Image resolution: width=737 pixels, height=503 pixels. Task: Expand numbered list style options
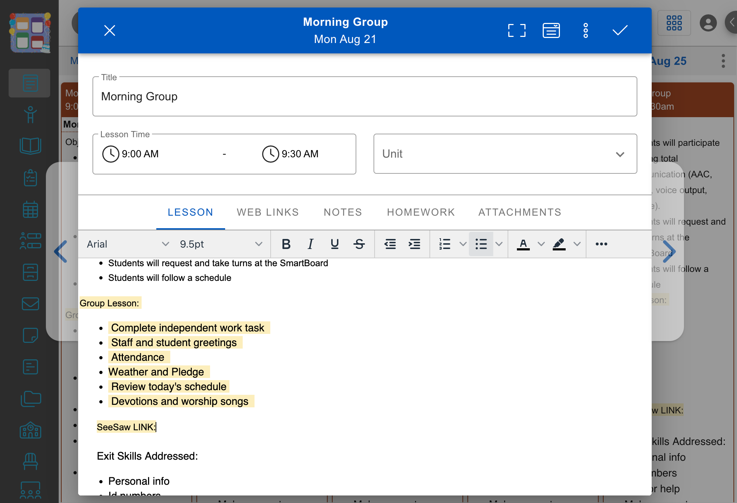pos(463,244)
